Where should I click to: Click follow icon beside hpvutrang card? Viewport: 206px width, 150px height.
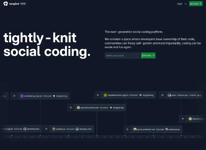183,119
